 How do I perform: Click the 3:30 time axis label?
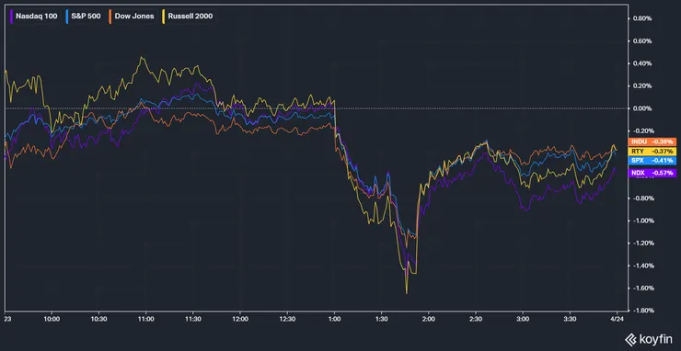(571, 319)
